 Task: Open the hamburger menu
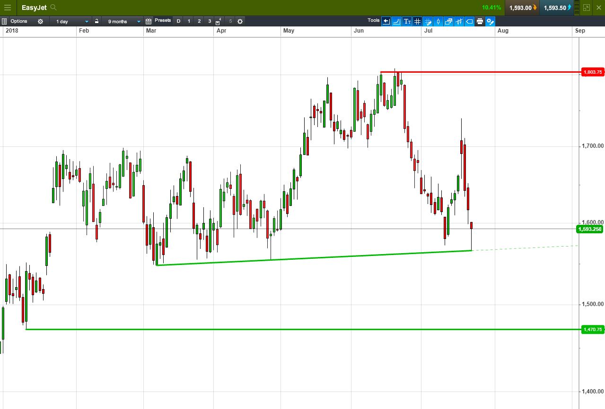coord(7,8)
